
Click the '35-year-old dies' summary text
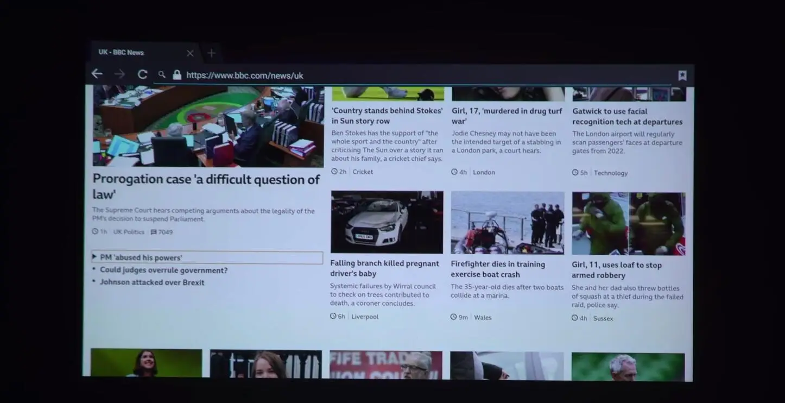pyautogui.click(x=507, y=291)
